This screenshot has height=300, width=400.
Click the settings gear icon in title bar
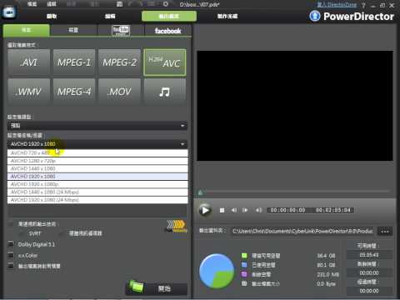click(x=165, y=4)
